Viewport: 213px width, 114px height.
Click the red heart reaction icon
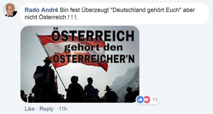pyautogui.click(x=147, y=100)
